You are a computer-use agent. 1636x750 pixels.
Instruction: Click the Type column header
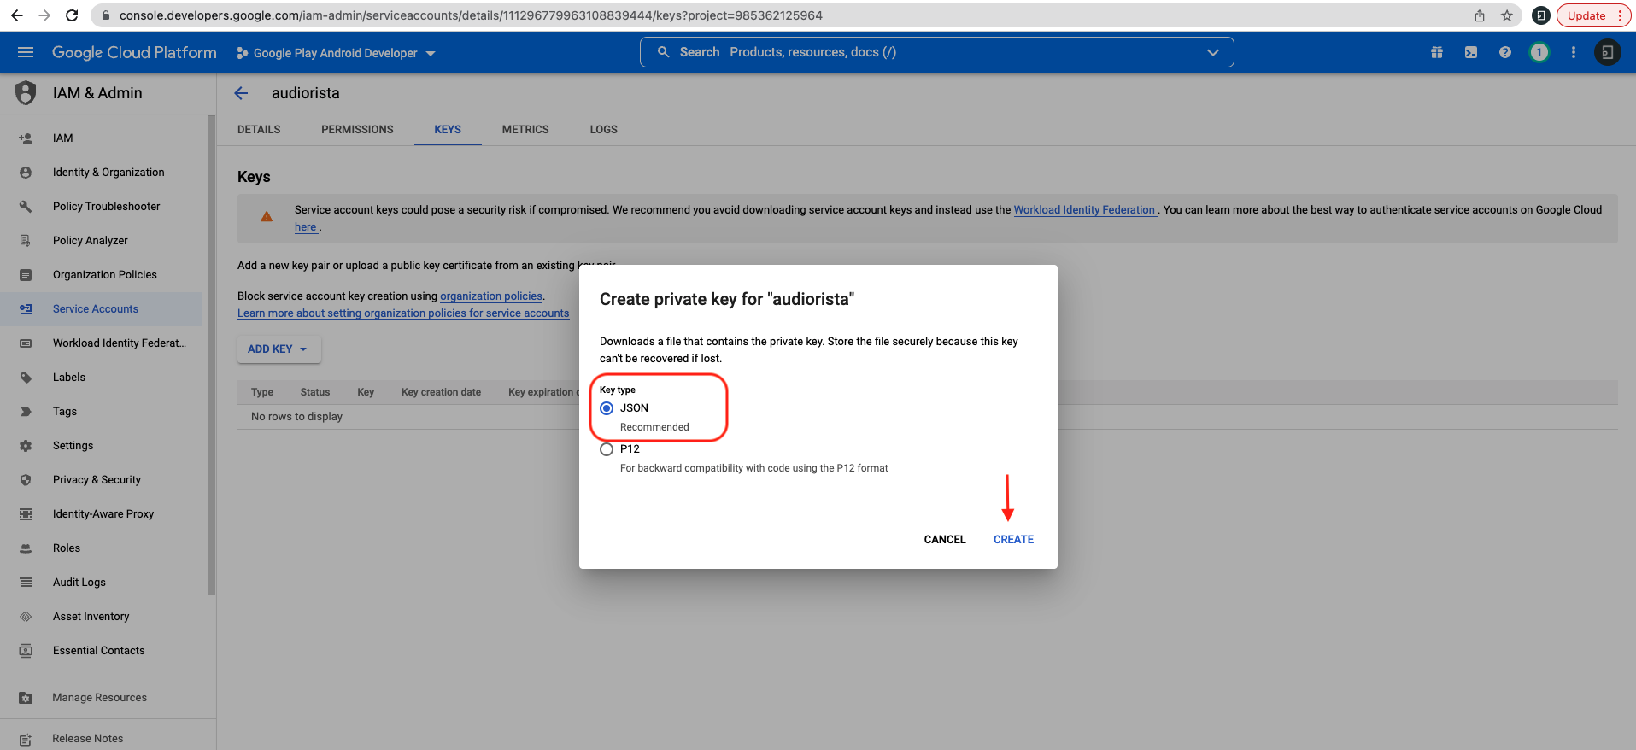262,392
